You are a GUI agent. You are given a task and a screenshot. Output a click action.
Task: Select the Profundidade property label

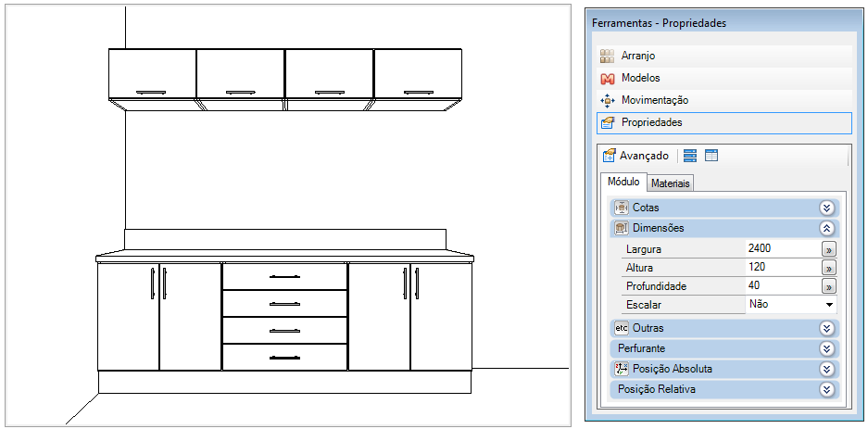657,286
